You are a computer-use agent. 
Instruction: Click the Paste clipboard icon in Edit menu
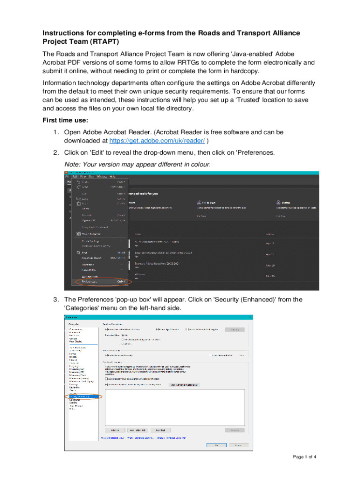tap(78, 204)
